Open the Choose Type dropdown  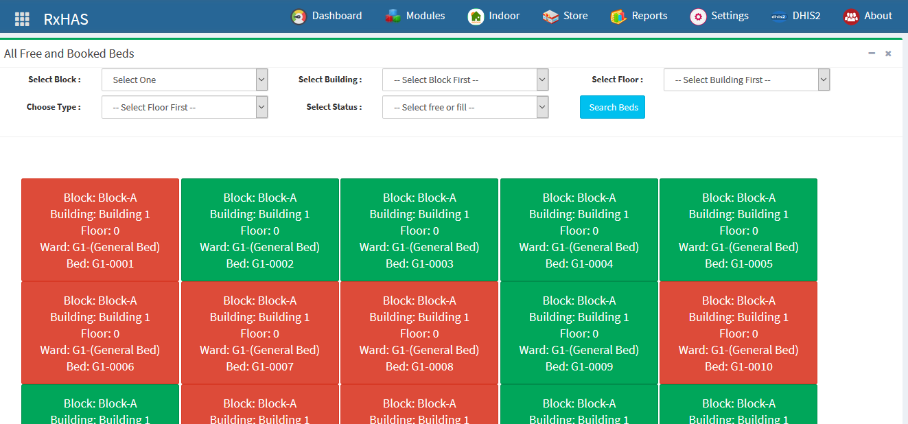[x=185, y=107]
